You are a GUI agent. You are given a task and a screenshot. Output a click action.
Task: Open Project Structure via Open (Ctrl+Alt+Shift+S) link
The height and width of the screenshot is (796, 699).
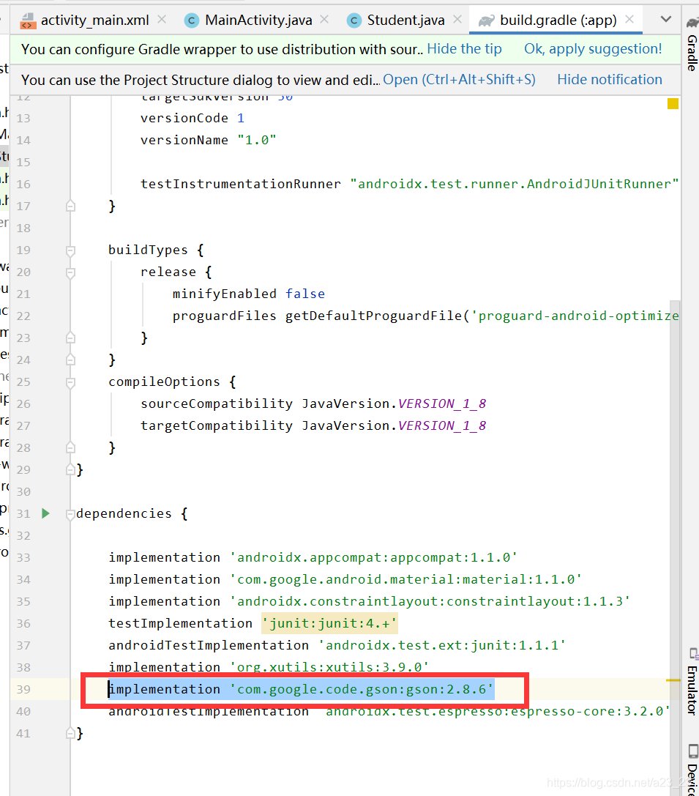coord(459,80)
